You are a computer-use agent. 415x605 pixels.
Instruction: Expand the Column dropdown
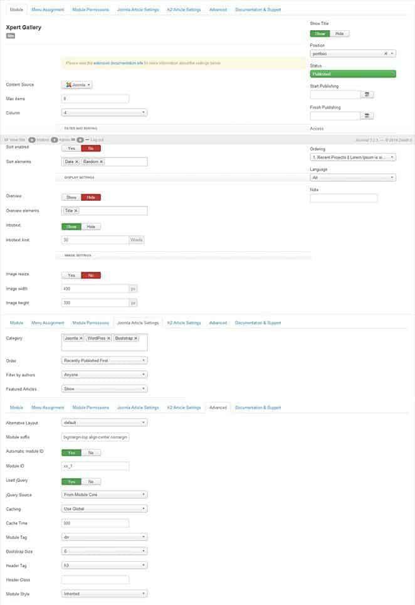coord(104,113)
